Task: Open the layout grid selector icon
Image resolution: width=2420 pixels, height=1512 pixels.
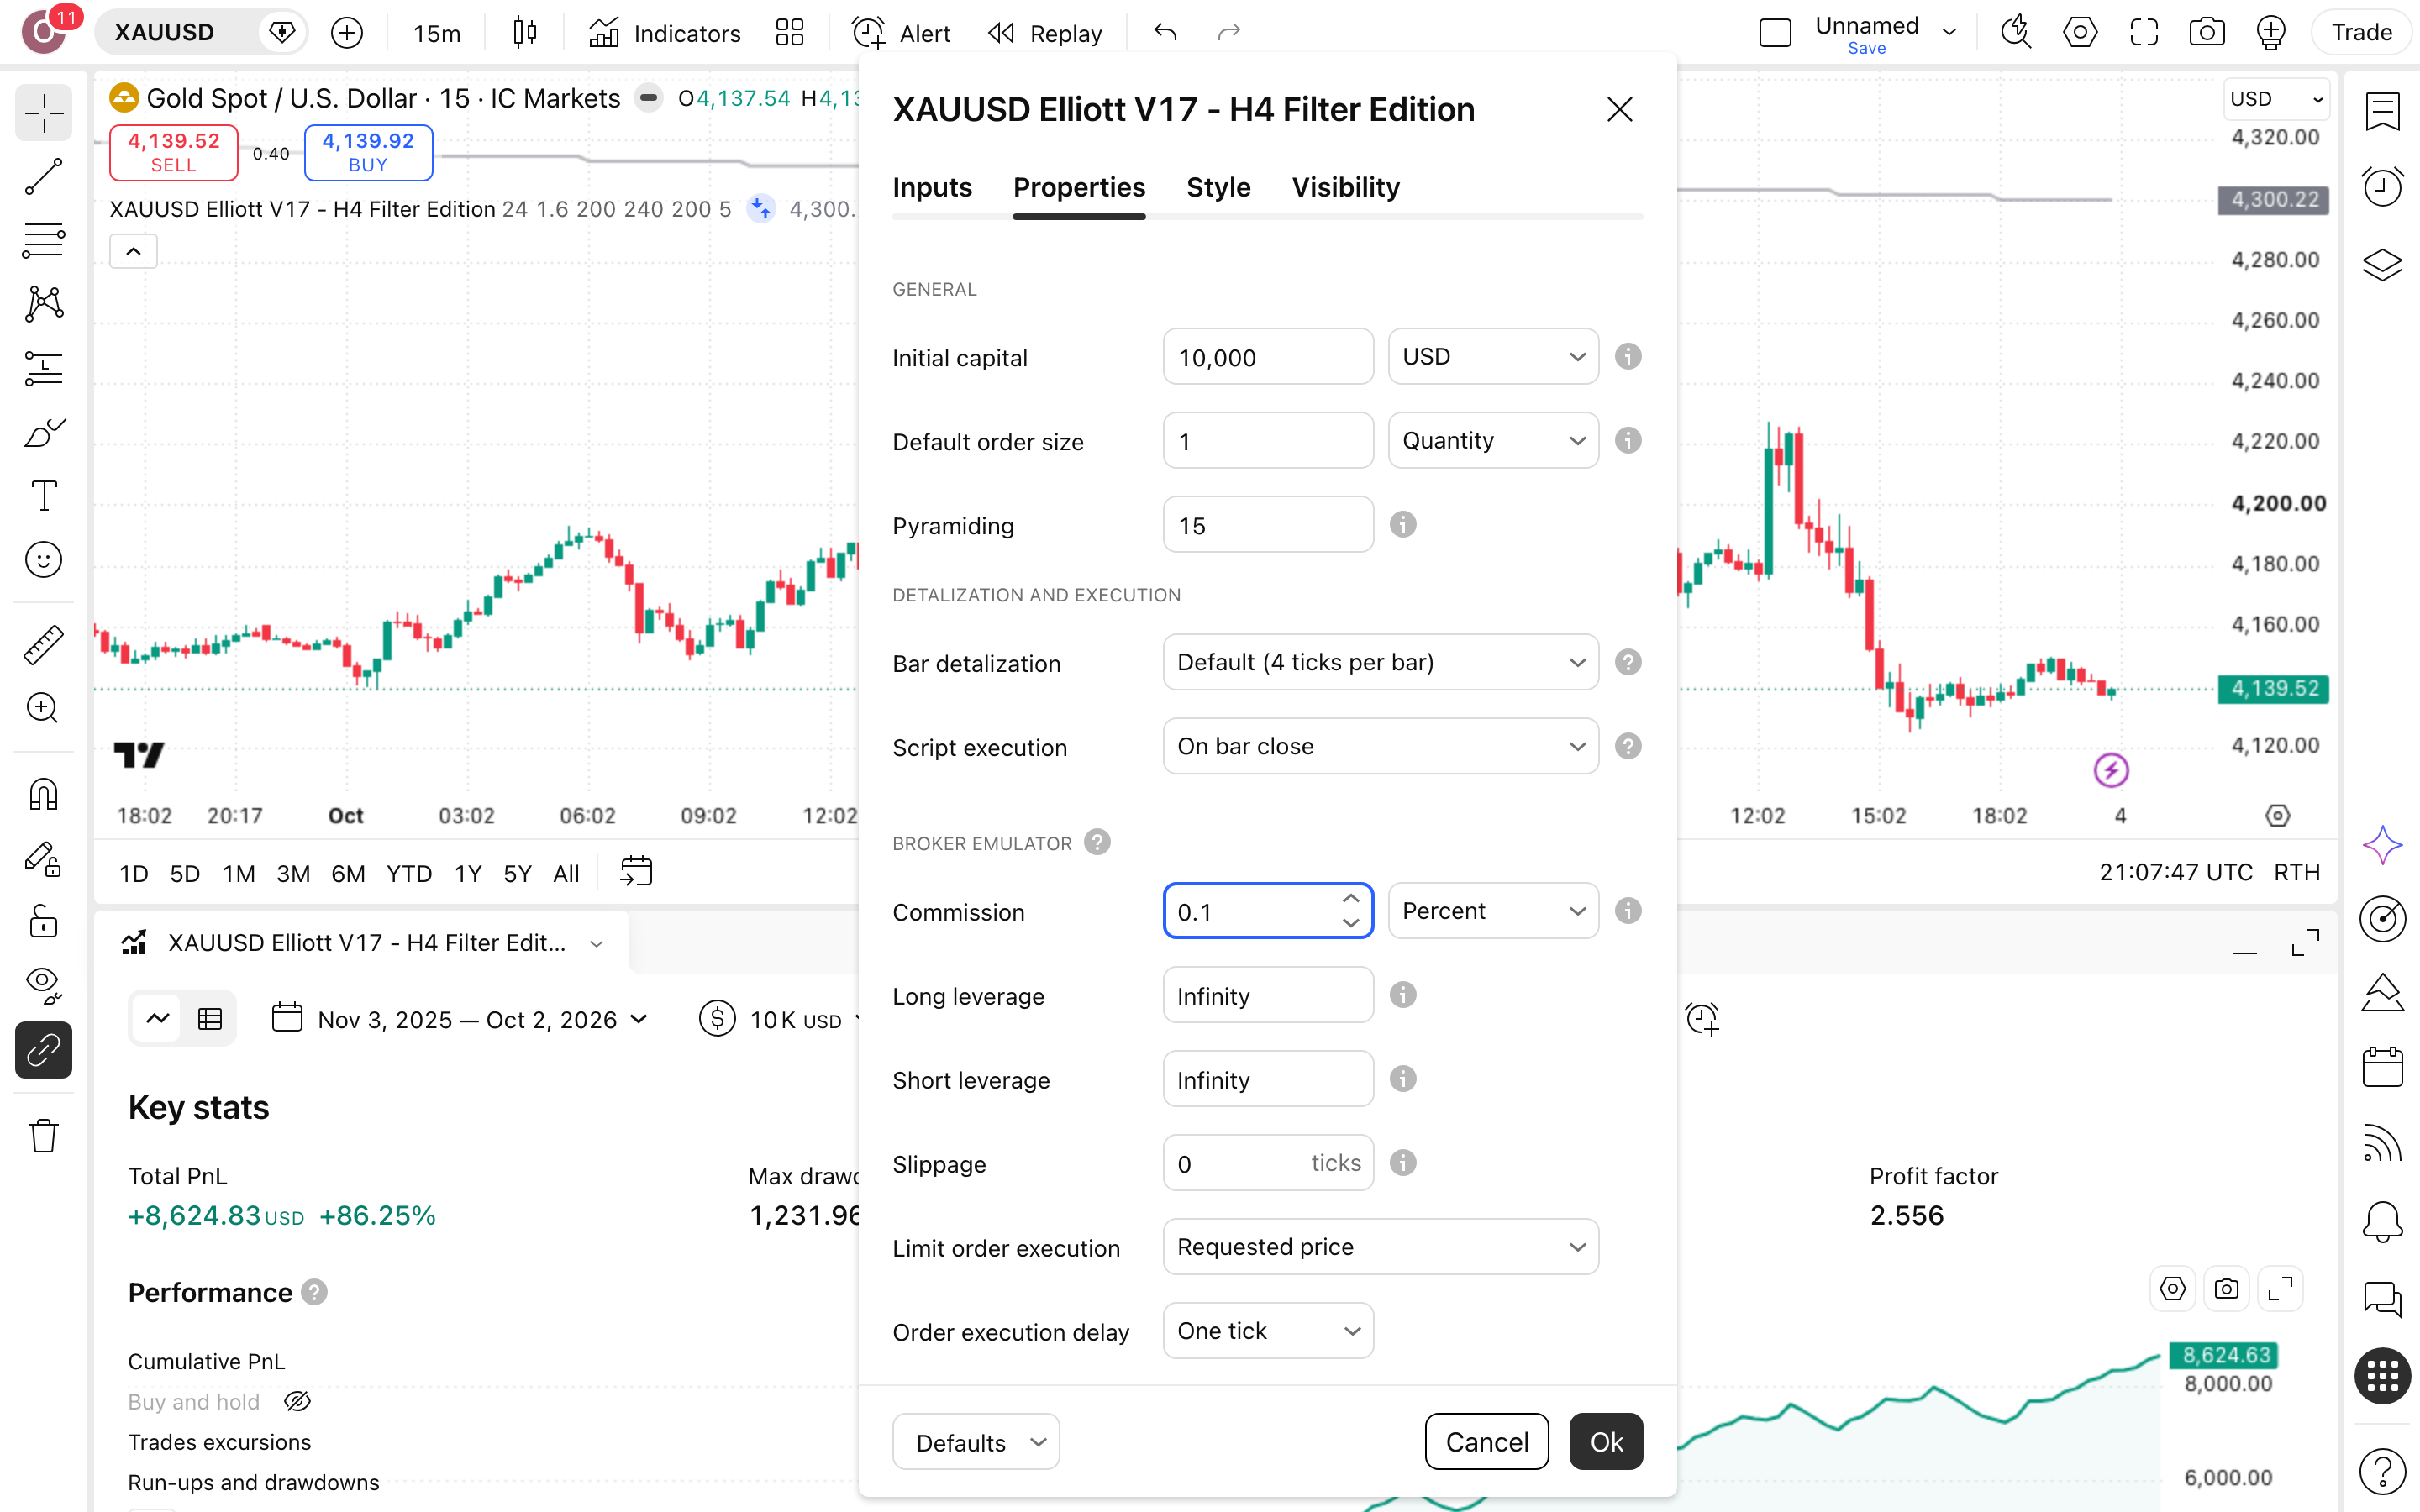Action: 789,33
